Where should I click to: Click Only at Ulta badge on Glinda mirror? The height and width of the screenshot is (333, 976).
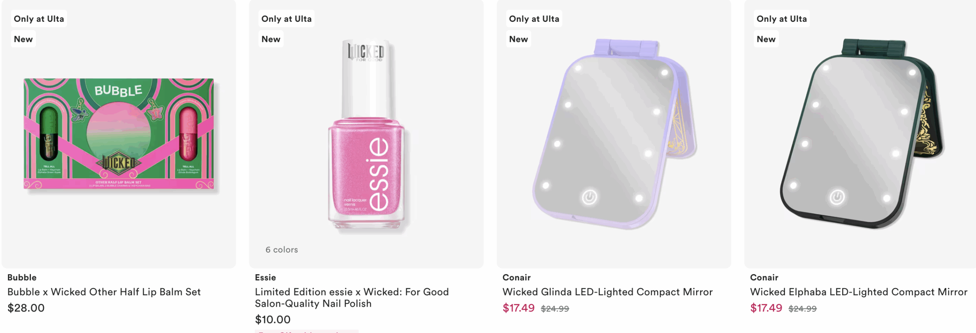coord(534,19)
